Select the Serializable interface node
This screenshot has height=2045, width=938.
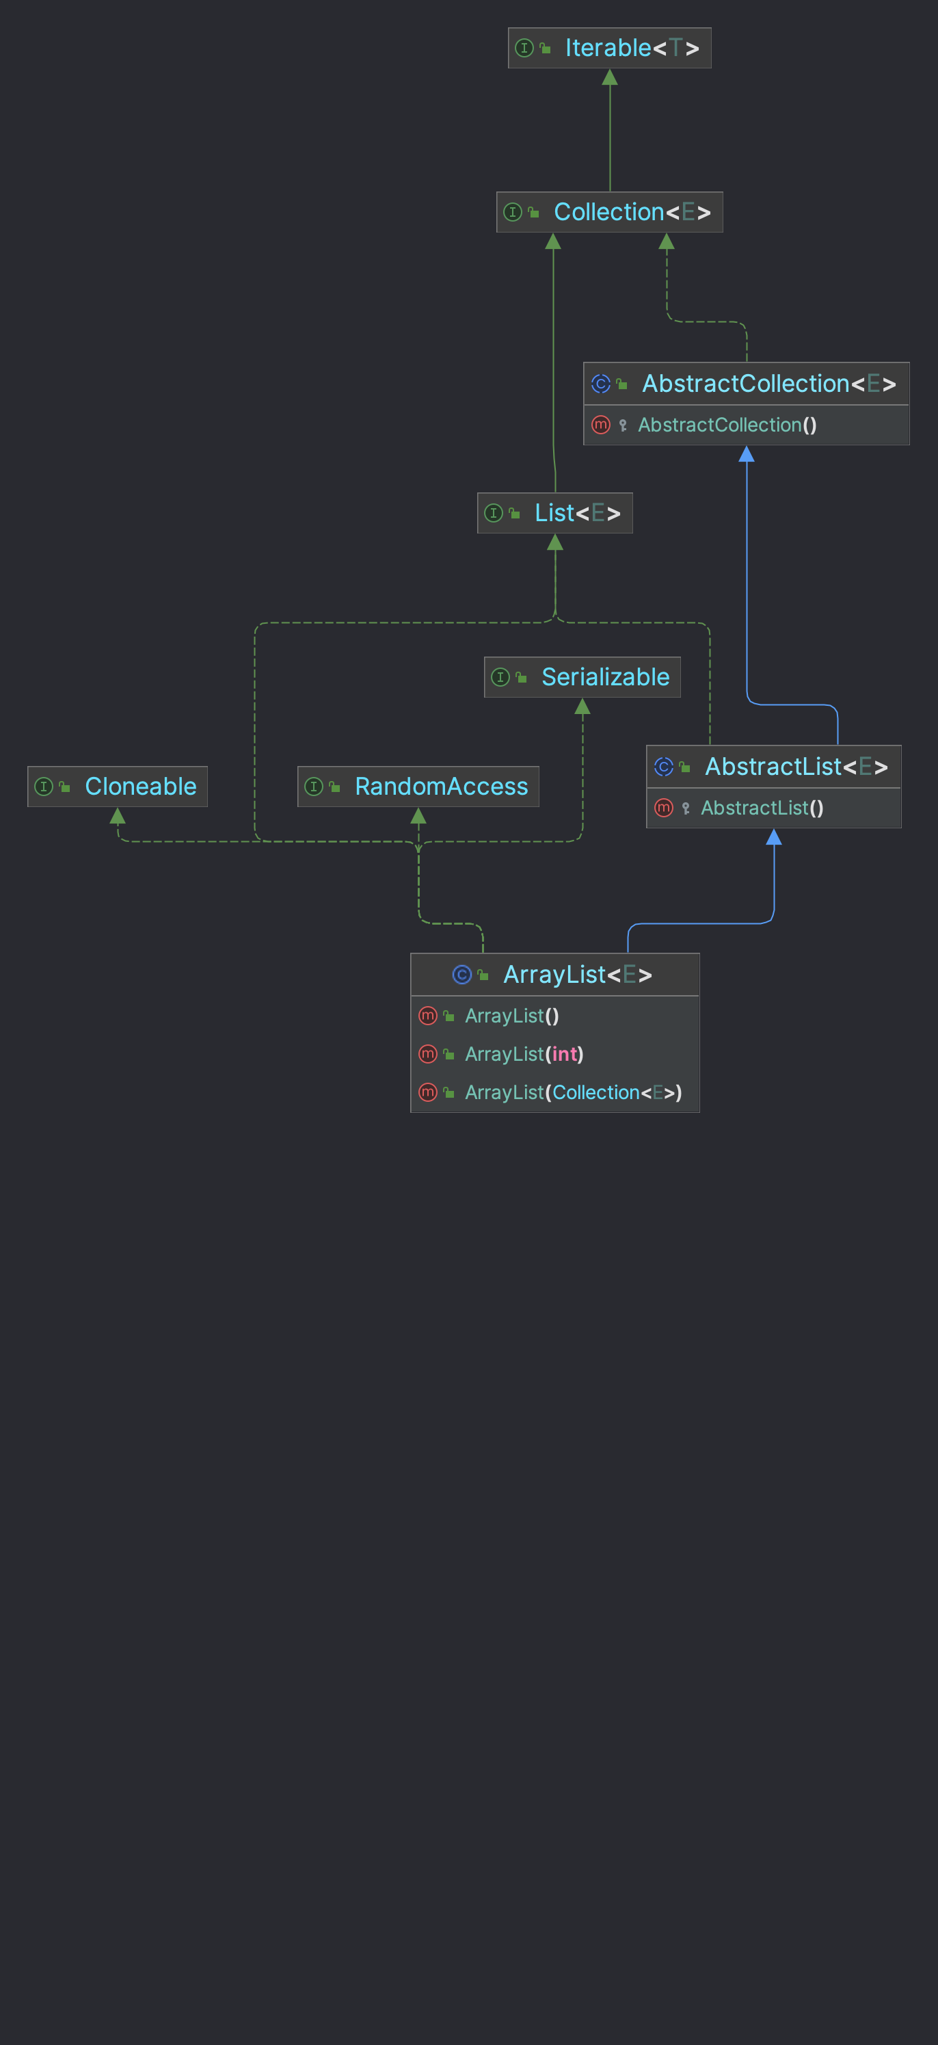pyautogui.click(x=582, y=677)
